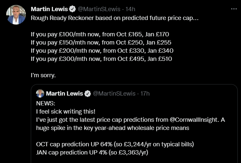Open Martin Lewis display name on main tweet
The height and width of the screenshot is (163, 241).
pyautogui.click(x=49, y=9)
